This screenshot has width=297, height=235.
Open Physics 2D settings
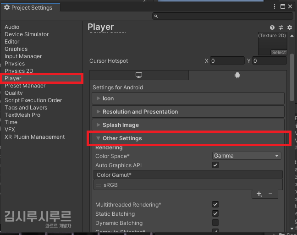(x=19, y=71)
